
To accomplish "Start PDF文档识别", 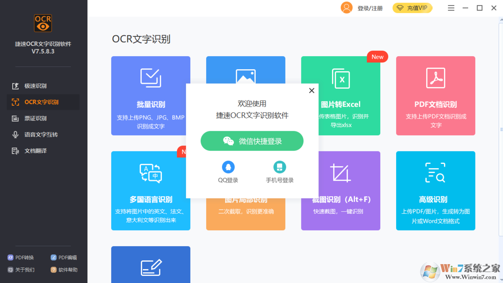I will 436,96.
